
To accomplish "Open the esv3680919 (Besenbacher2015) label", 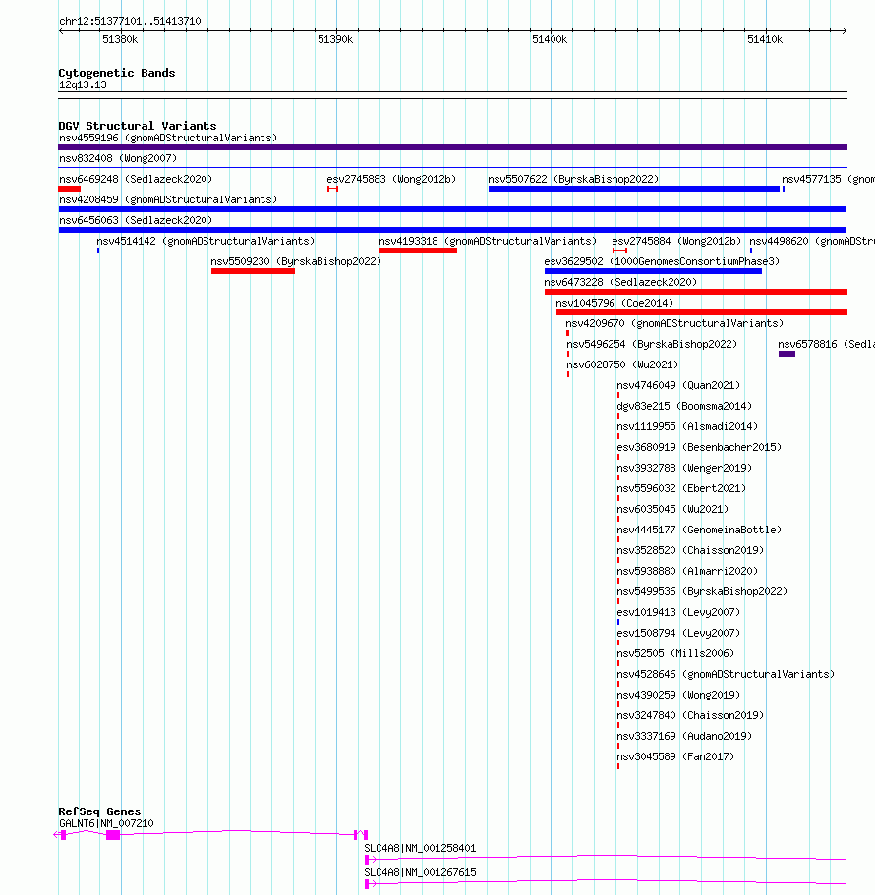I will tap(699, 447).
